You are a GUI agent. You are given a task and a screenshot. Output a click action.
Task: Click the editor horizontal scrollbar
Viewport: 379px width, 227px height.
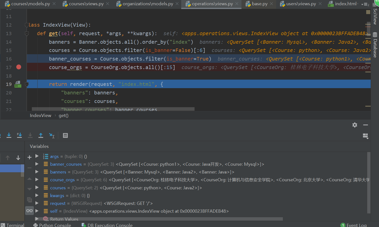(113, 109)
